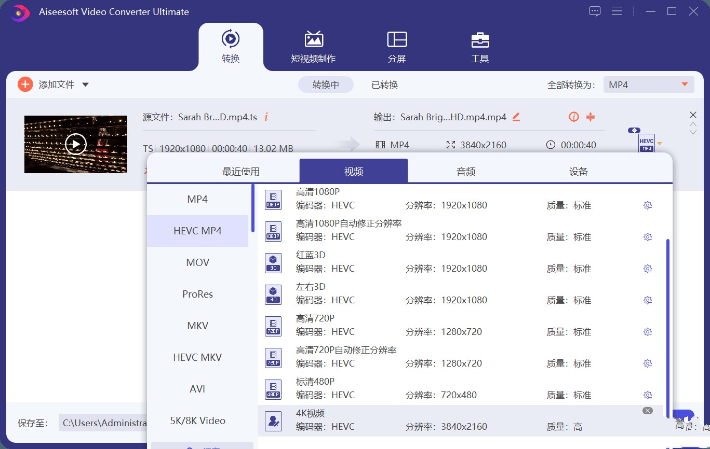710x449 pixels.
Task: Open settings gear for 红蓝3D
Action: [648, 269]
